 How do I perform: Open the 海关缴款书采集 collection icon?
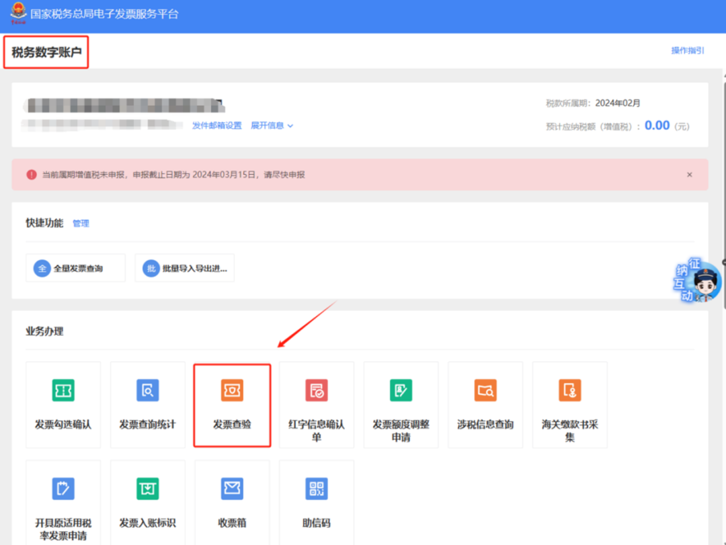click(x=569, y=403)
